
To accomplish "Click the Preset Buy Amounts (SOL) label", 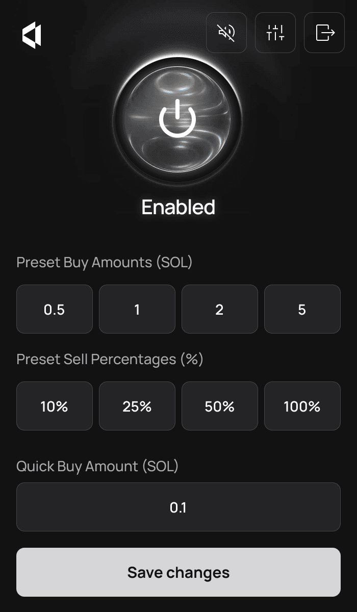I will pos(104,263).
